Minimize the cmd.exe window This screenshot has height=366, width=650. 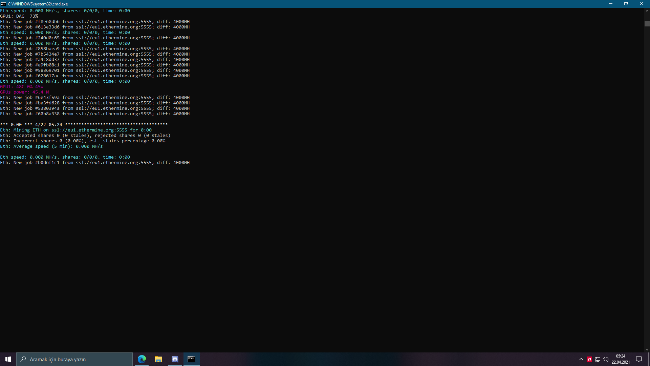[611, 4]
